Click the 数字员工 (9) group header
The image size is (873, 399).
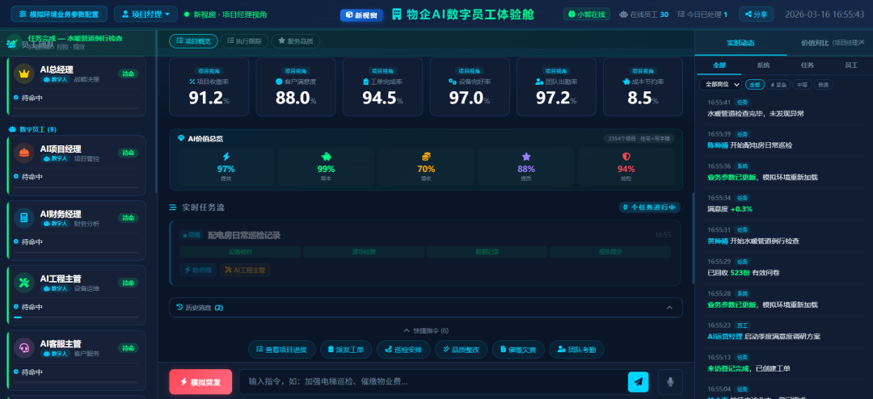coord(32,129)
